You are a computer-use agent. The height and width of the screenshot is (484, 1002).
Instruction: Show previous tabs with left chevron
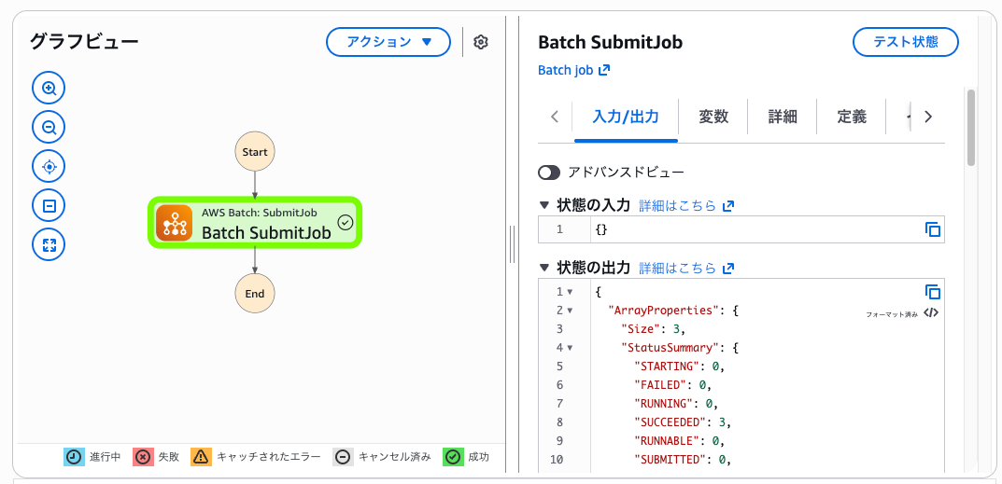(555, 117)
